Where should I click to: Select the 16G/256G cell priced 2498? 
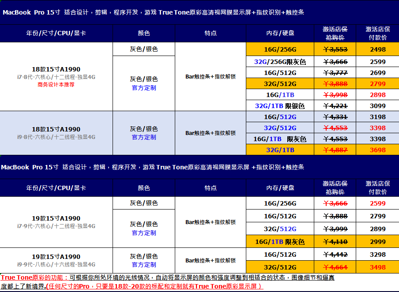280,49
